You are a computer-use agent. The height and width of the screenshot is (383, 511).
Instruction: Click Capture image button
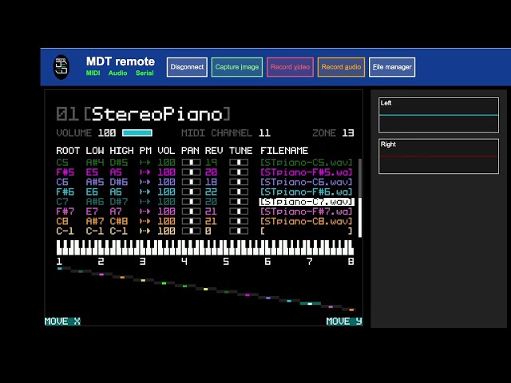point(237,67)
